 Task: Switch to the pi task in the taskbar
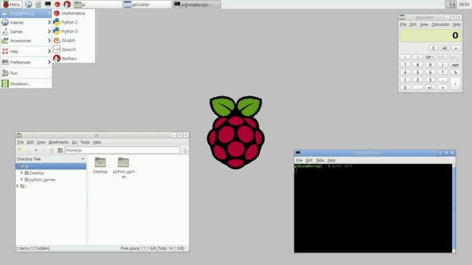pos(98,5)
